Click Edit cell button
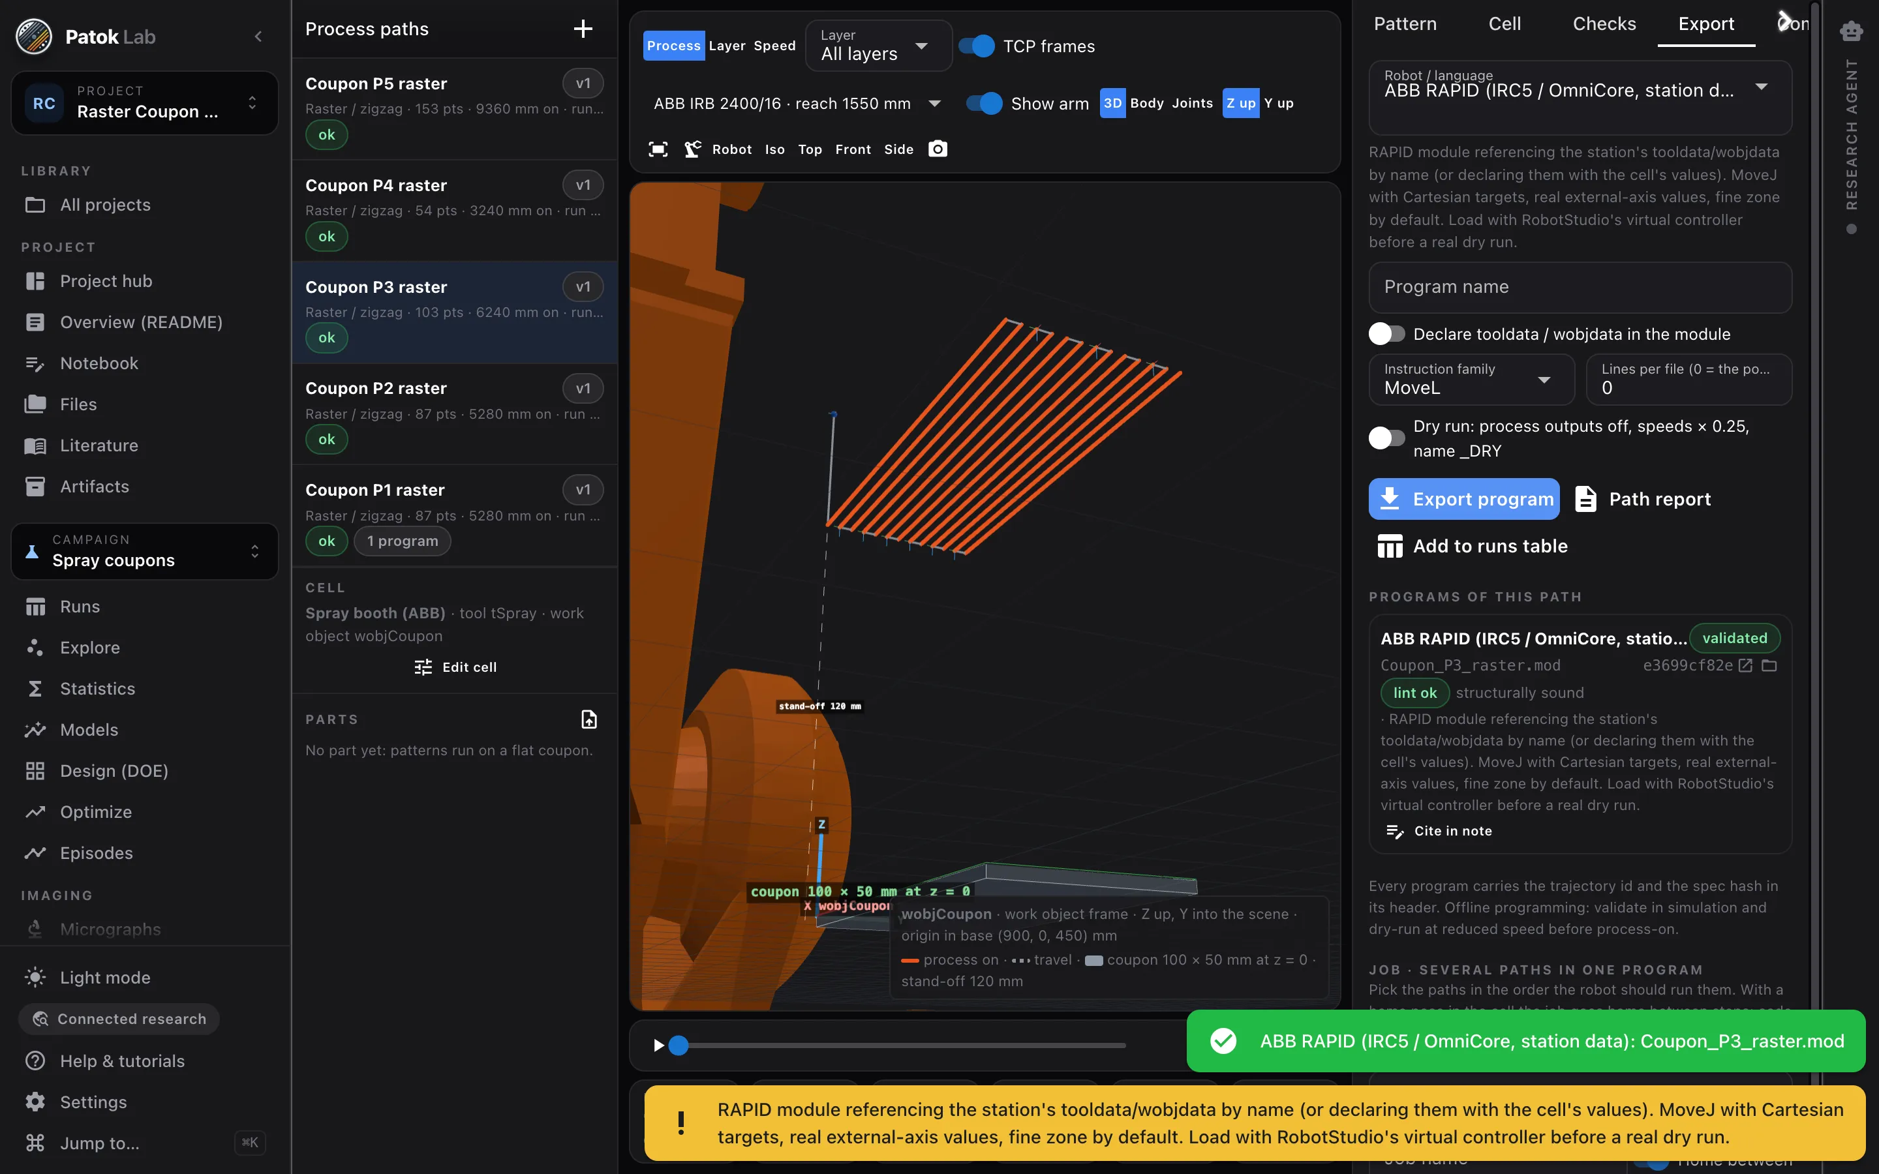This screenshot has height=1174, width=1879. pos(455,667)
